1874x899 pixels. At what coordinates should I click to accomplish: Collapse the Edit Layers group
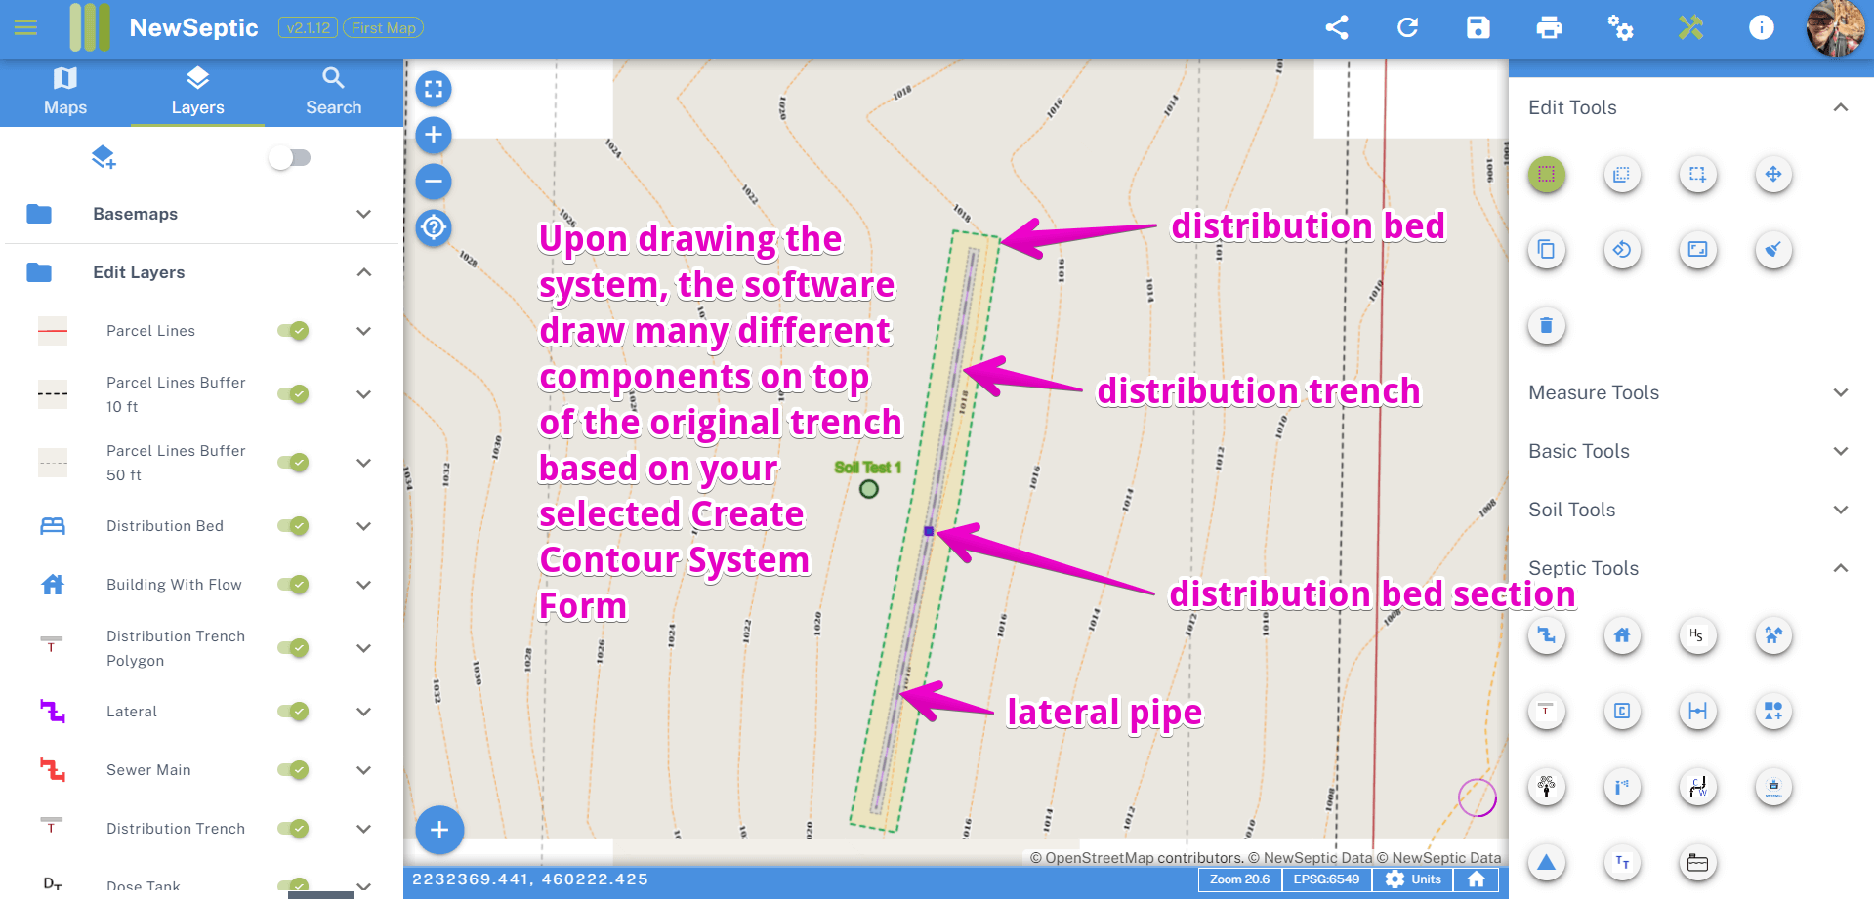tap(363, 272)
